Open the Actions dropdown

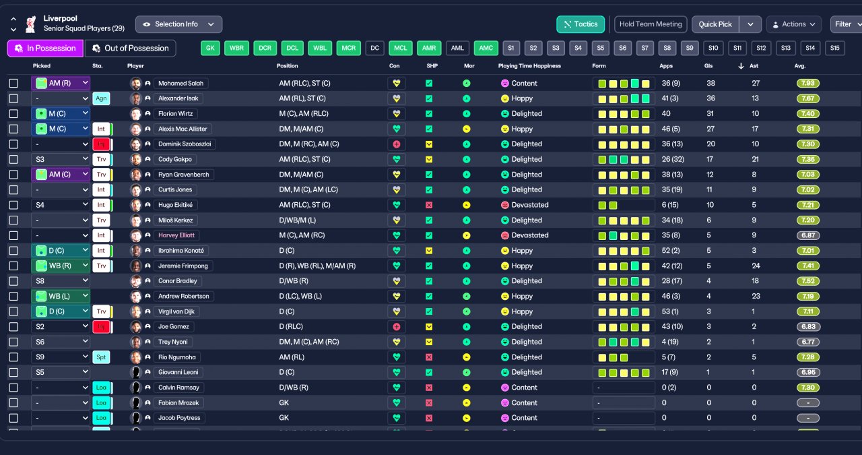click(793, 24)
